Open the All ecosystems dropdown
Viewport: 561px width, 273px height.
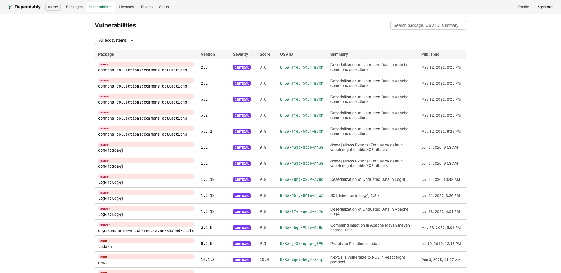115,40
